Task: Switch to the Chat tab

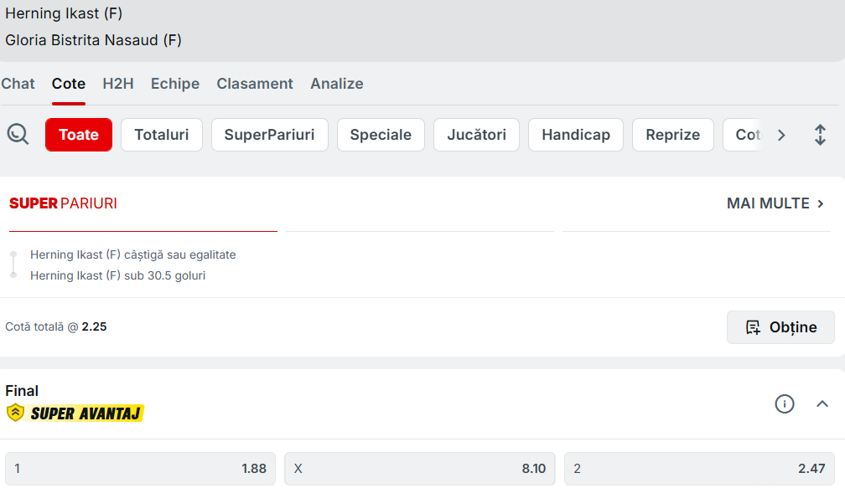Action: pos(18,84)
